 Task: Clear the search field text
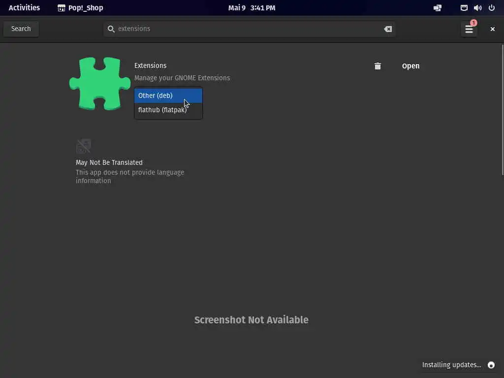point(388,29)
